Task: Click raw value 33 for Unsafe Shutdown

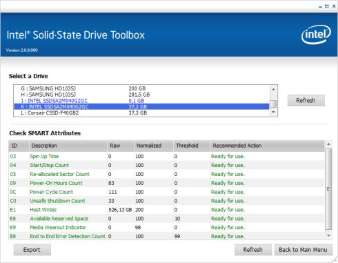Action: click(x=111, y=201)
